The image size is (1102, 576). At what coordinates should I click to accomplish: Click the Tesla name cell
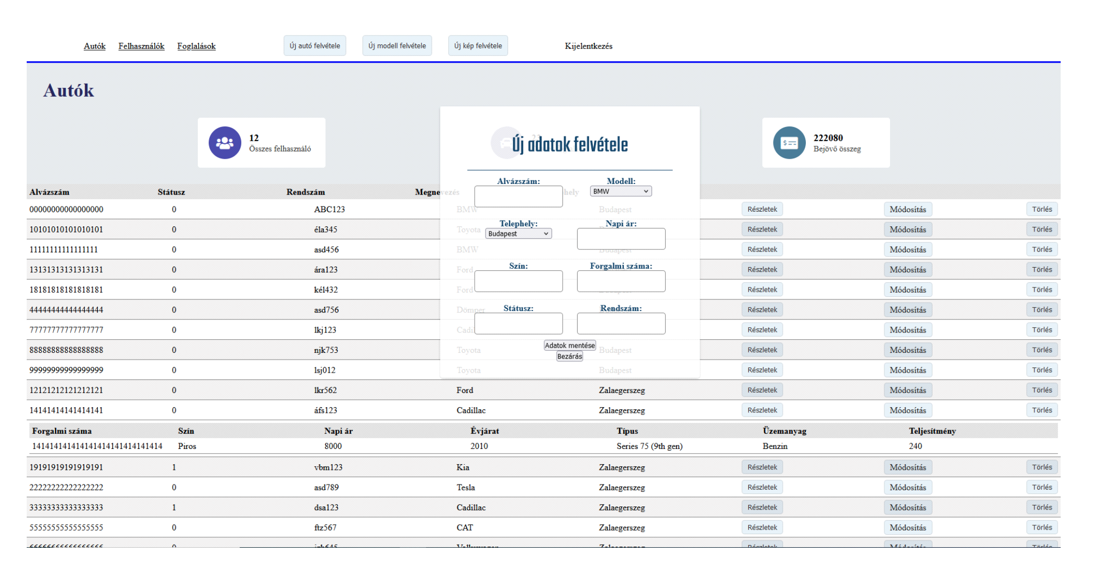(466, 488)
